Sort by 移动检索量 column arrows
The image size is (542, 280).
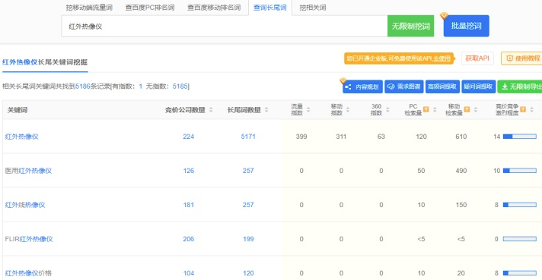(x=476, y=110)
